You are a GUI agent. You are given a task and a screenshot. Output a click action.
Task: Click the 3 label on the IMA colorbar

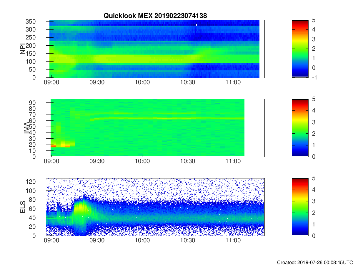click(314, 122)
